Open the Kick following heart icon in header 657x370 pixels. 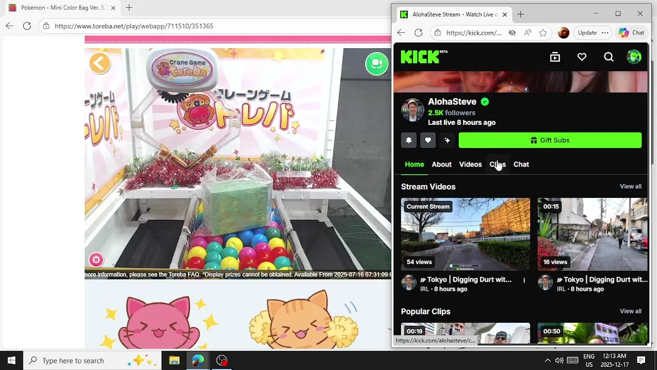(x=582, y=57)
